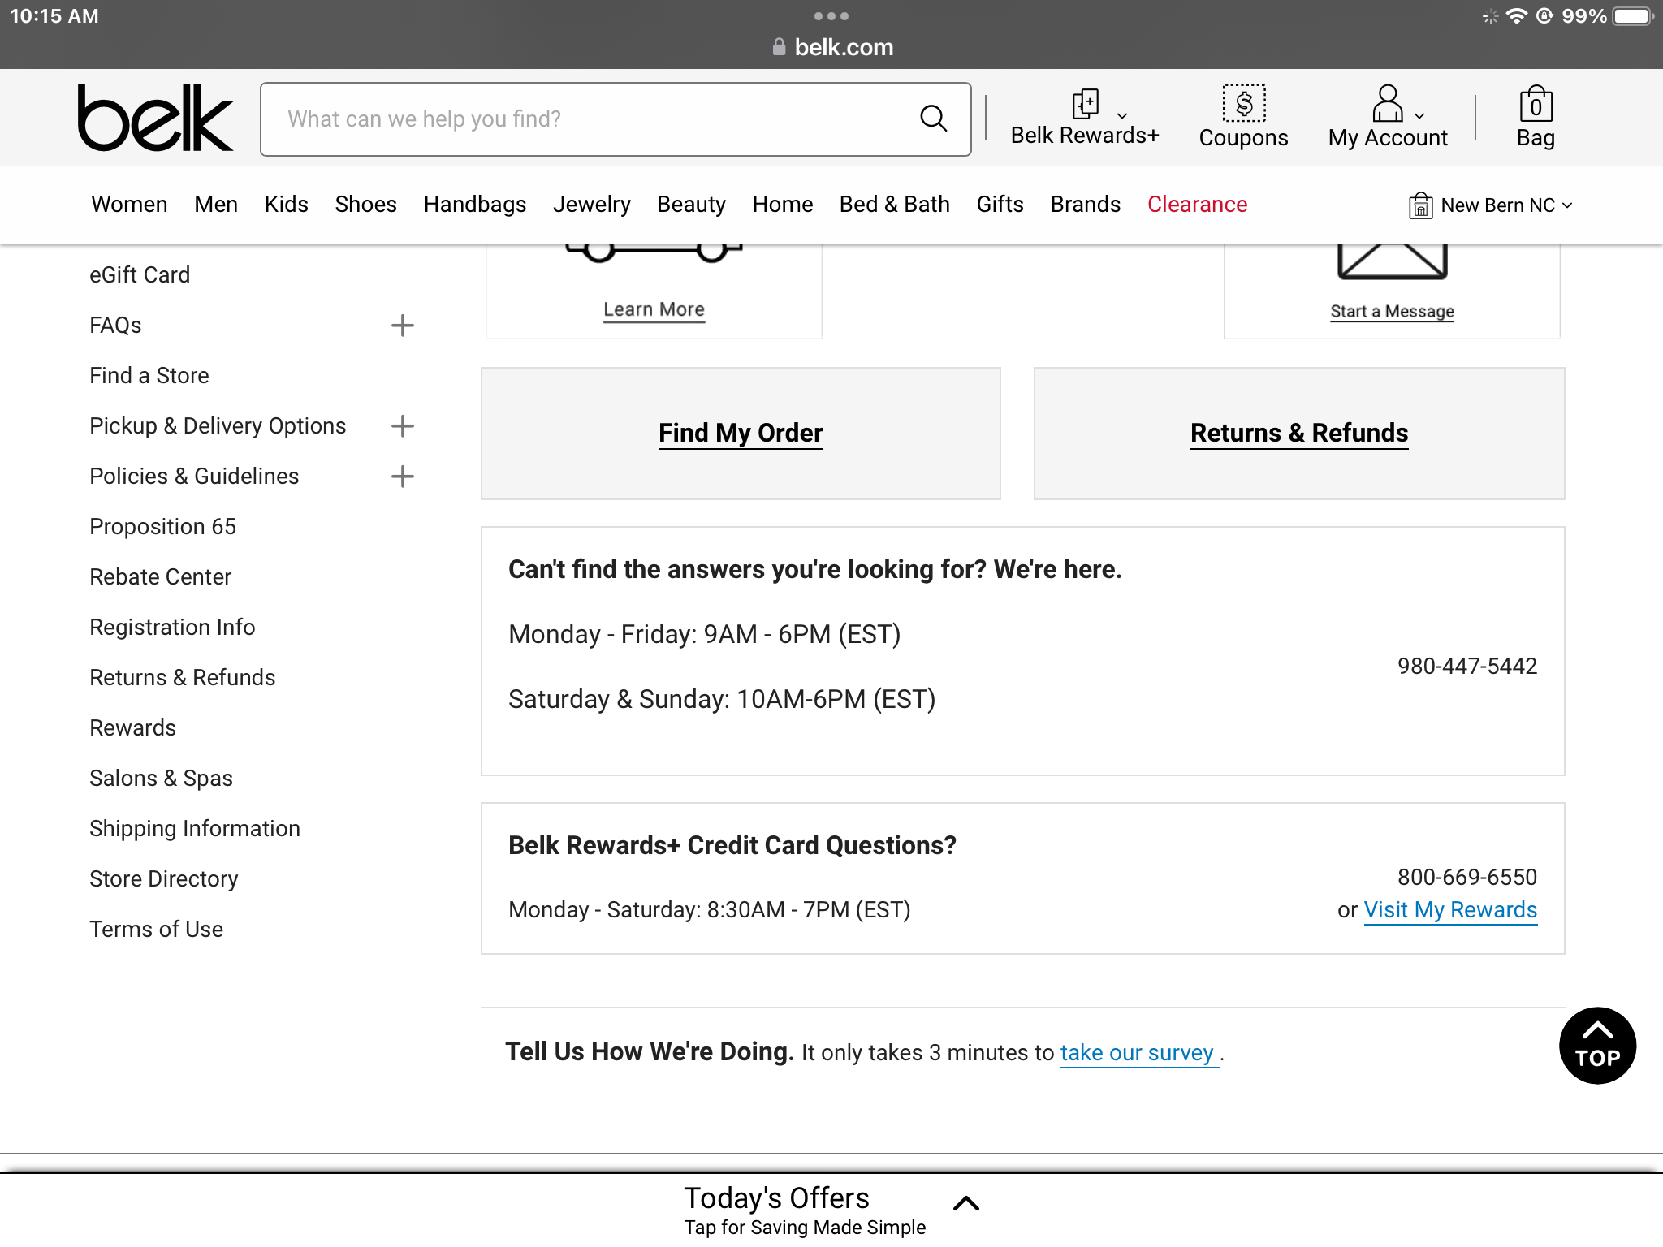Open Belk Rewards+ dropdown chevron
This screenshot has height=1247, width=1663.
pos(1122,115)
